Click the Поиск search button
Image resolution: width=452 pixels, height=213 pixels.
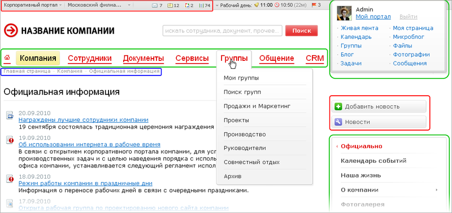302,31
